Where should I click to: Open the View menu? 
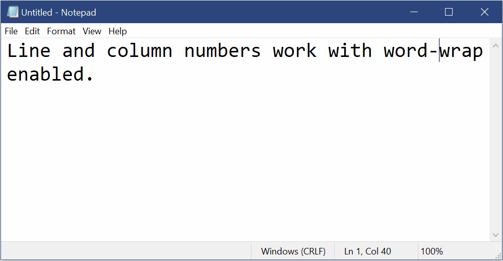92,31
